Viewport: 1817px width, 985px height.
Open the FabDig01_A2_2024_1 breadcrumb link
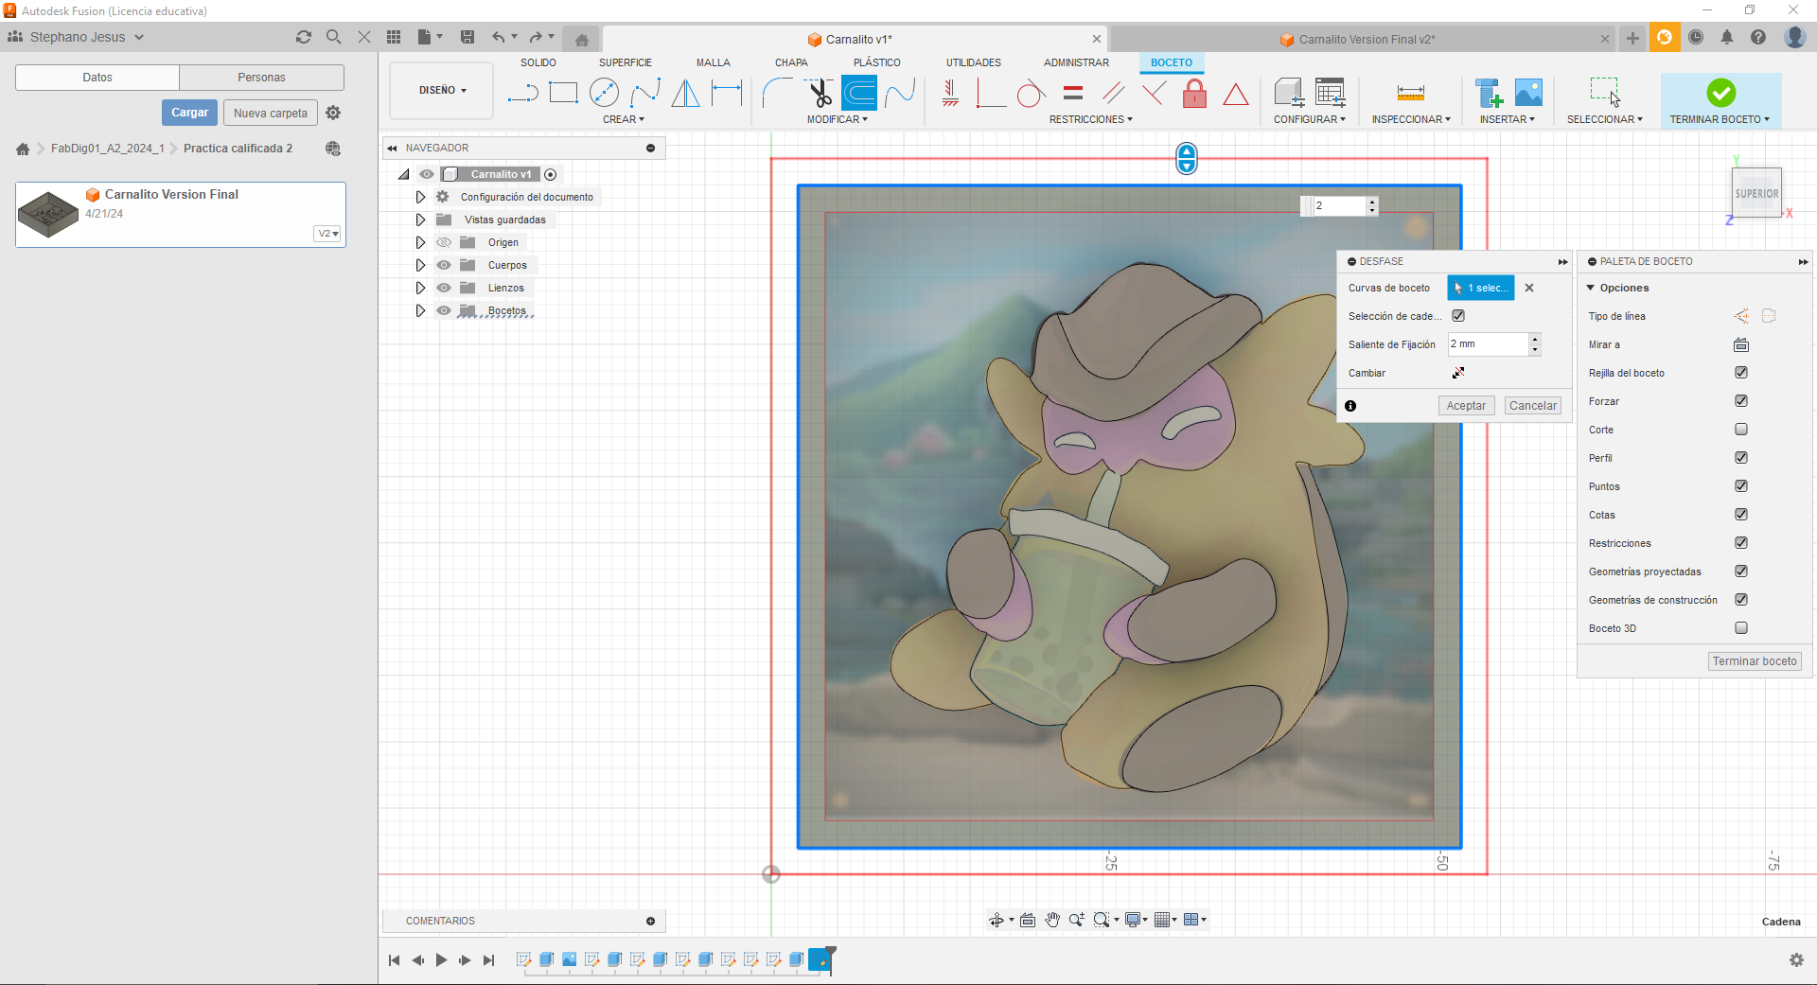(x=108, y=149)
